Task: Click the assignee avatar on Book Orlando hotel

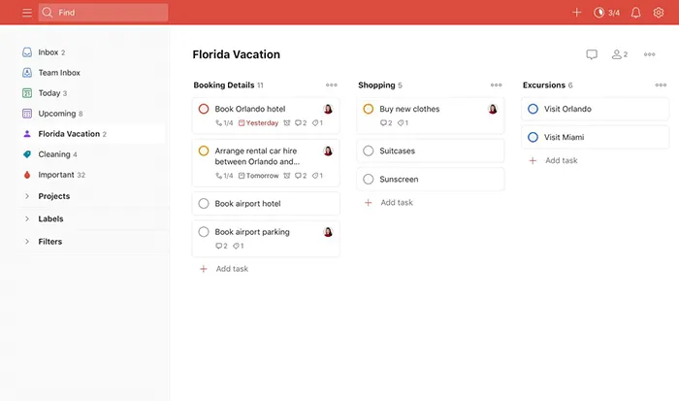Action: pos(328,109)
